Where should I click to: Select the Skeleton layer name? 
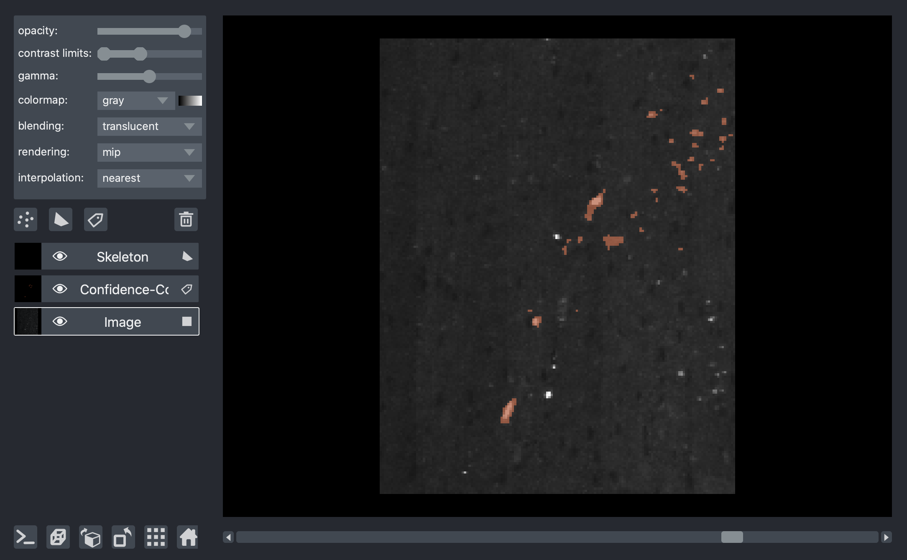(123, 257)
